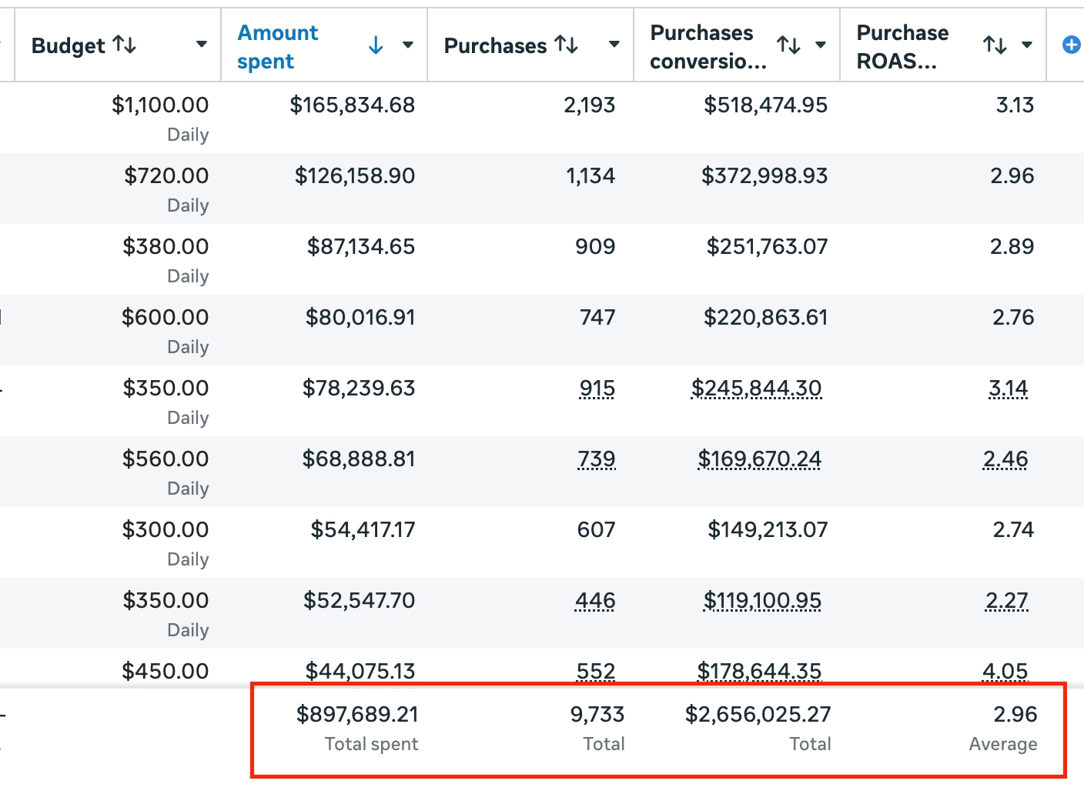Click the descending sort arrow for Amount spent

376,46
